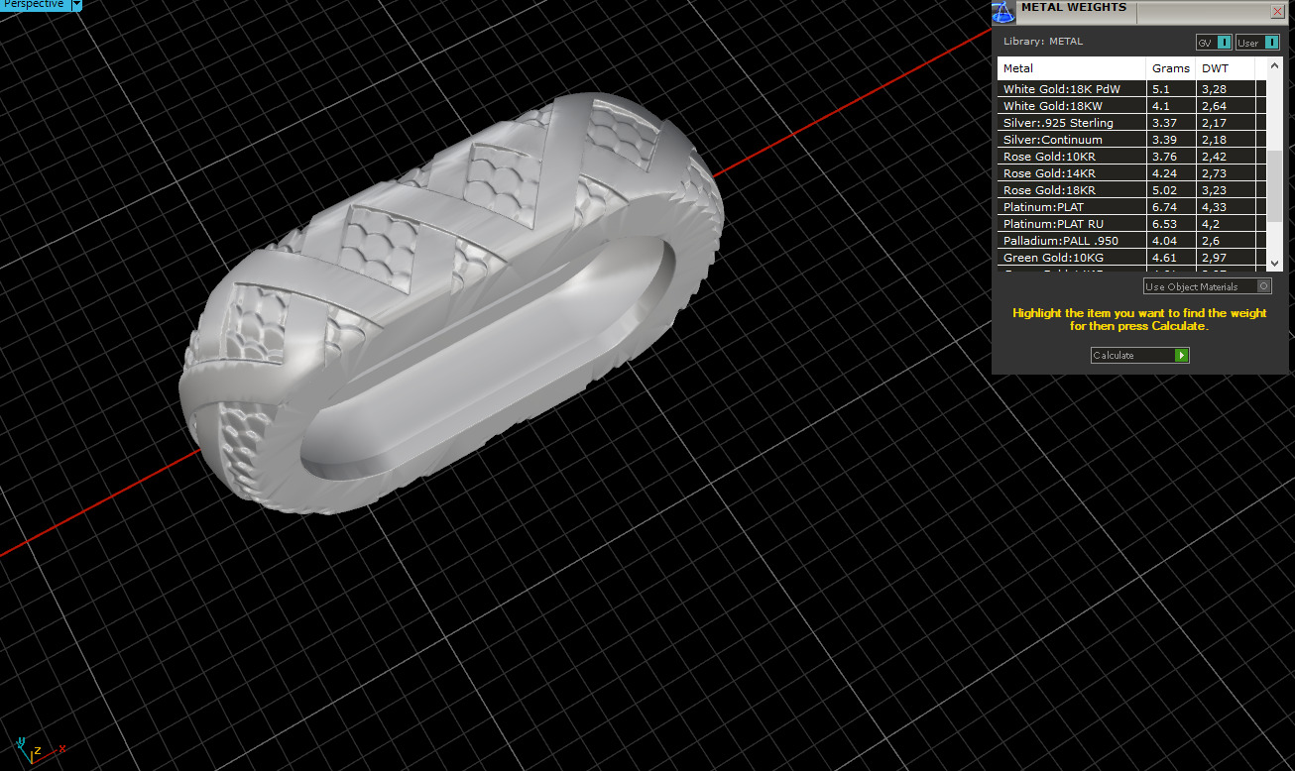Sort by the DWT column header

[x=1226, y=68]
